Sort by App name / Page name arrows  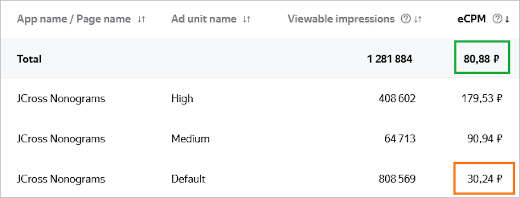point(141,19)
